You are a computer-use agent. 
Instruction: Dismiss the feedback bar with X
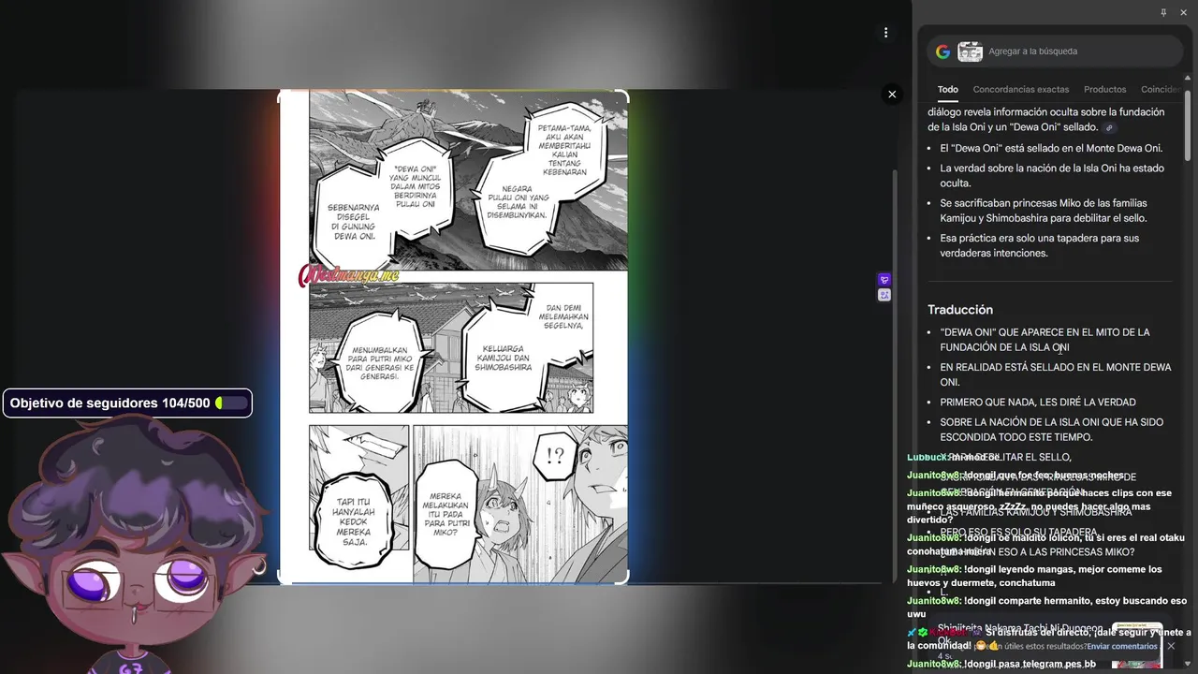[1171, 646]
